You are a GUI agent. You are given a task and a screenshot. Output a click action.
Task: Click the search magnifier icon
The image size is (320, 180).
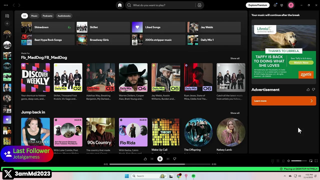click(x=129, y=5)
